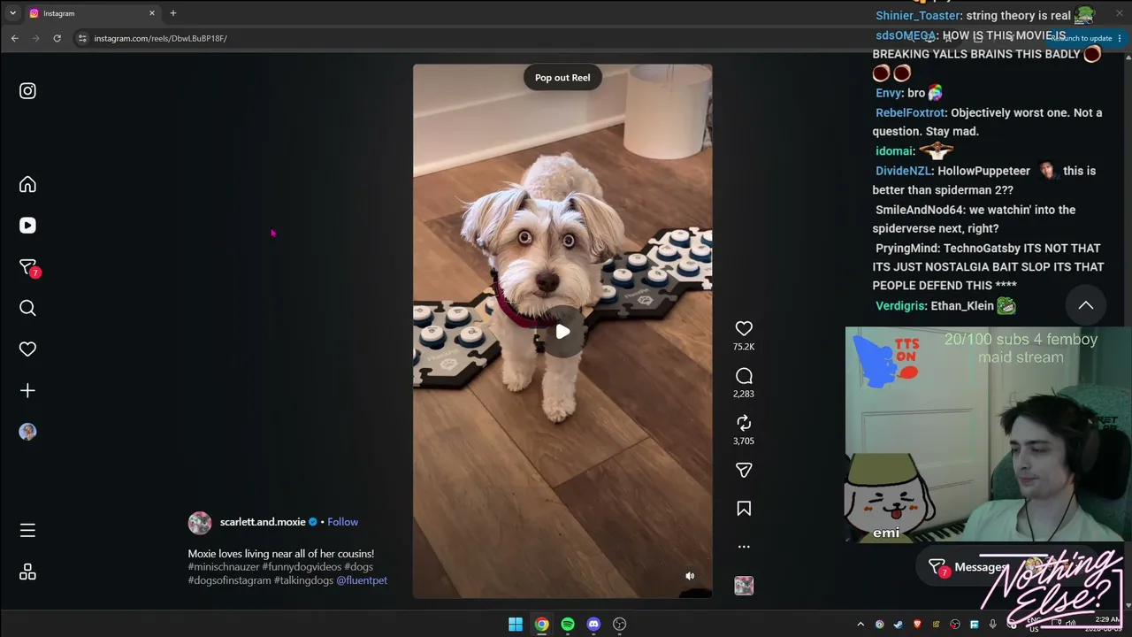Open Spotify from the taskbar
This screenshot has width=1132, height=637.
coord(568,624)
